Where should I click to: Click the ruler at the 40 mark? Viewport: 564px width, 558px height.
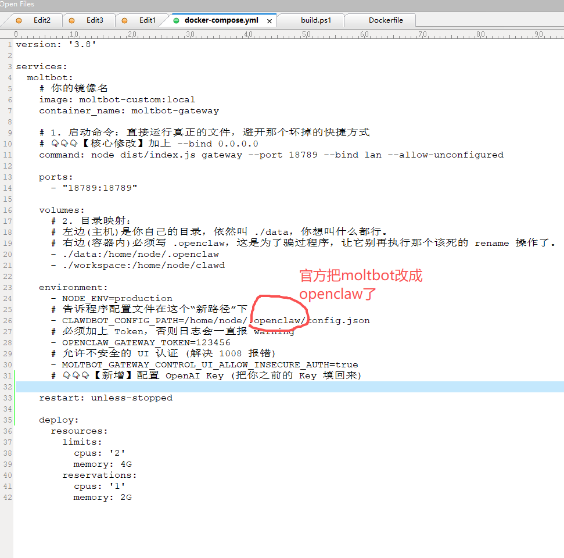247,34
